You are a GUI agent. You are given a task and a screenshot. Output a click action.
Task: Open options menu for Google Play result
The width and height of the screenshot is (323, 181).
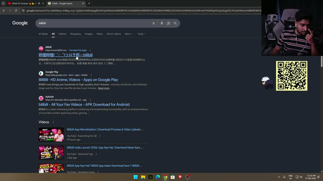(x=91, y=75)
